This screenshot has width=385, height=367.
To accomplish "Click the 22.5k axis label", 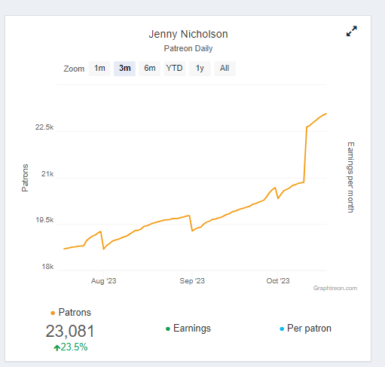I will pos(44,127).
